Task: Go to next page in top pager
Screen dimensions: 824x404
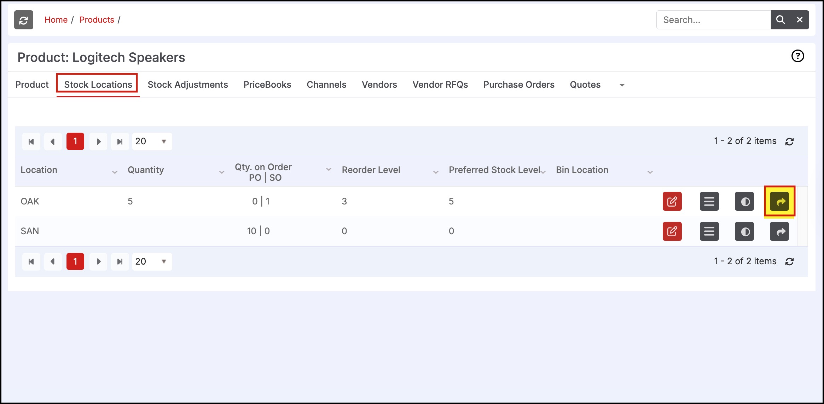Action: (98, 142)
